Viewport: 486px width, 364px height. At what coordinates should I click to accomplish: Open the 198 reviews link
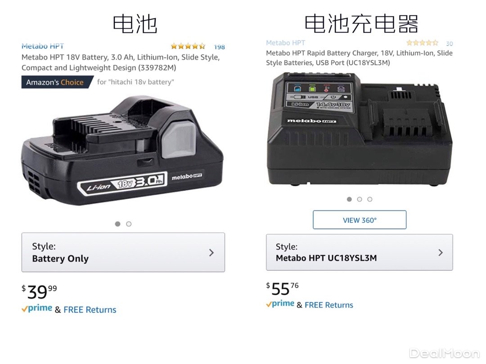[219, 47]
